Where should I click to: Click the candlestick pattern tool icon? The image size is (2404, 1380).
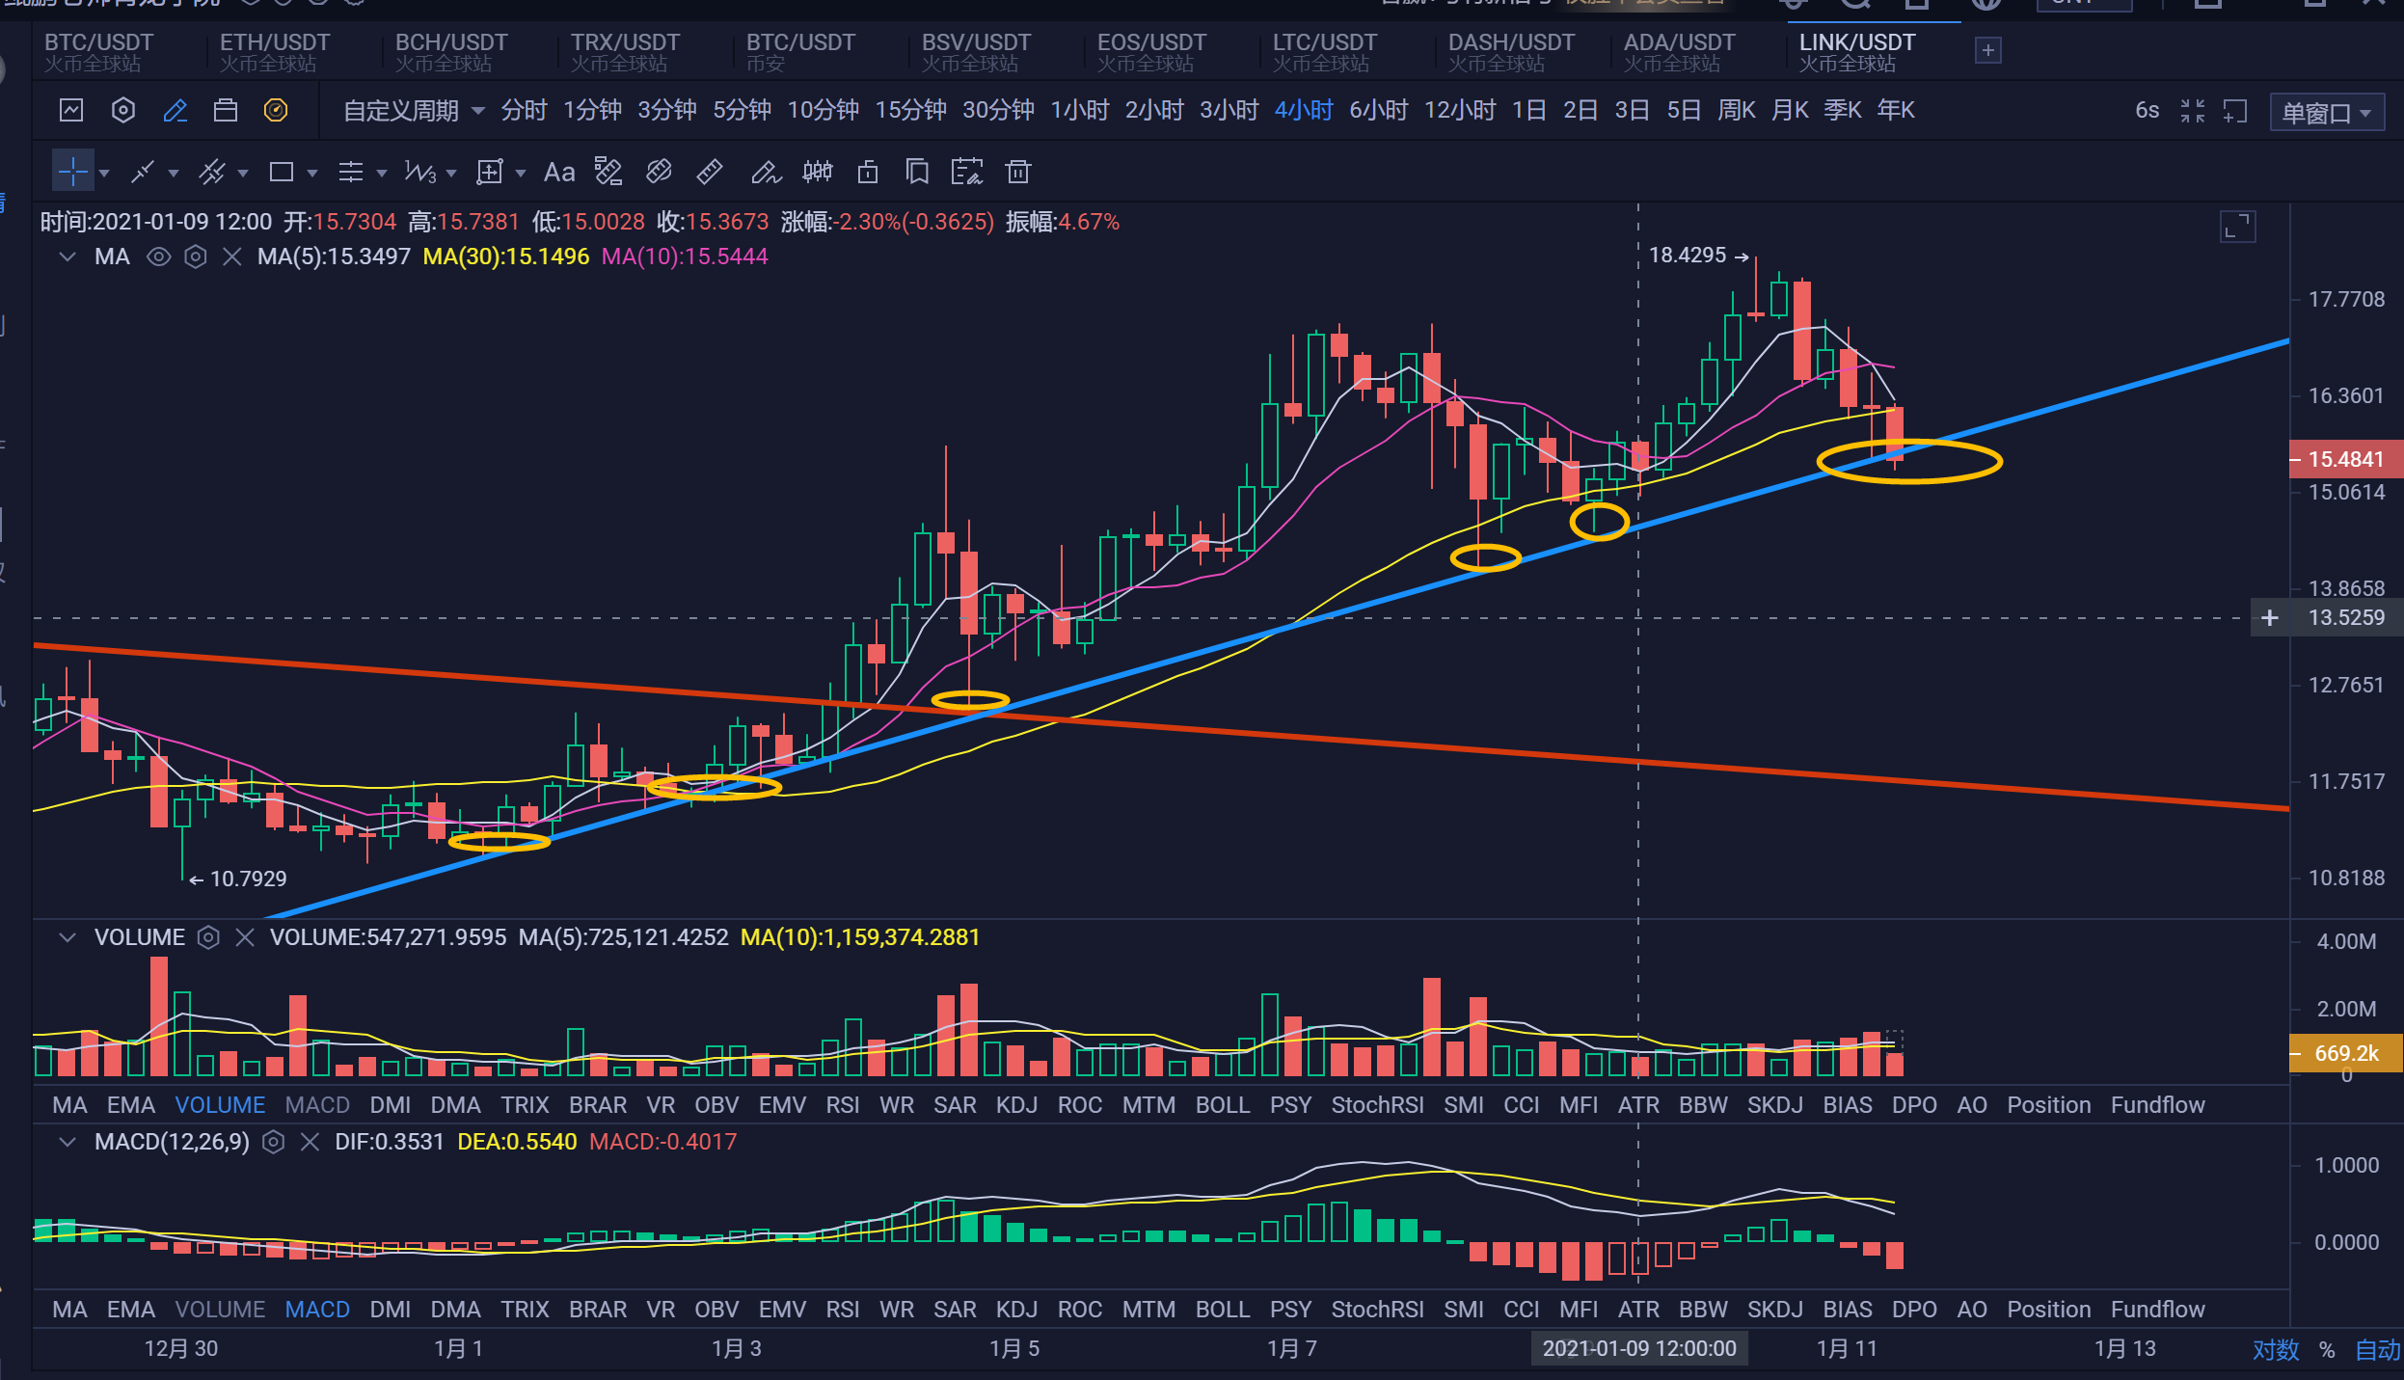point(818,172)
